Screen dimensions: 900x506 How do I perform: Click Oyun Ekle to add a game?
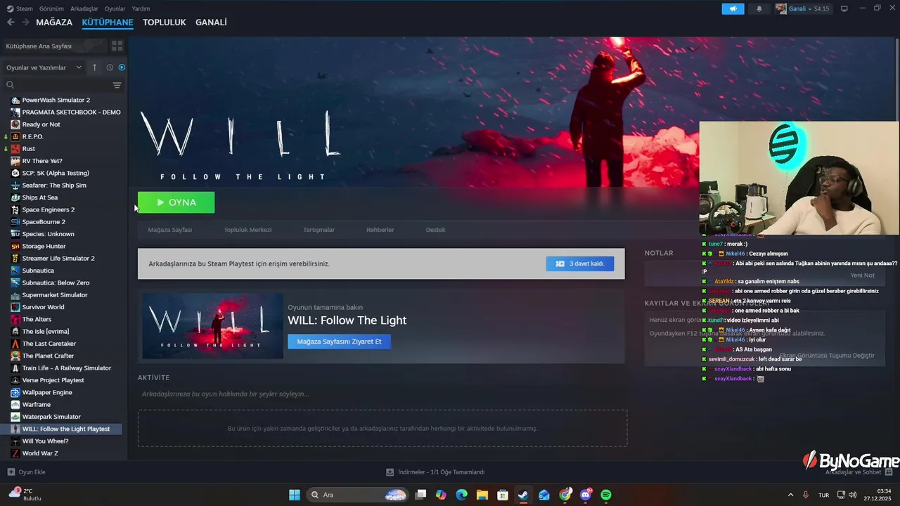click(27, 472)
